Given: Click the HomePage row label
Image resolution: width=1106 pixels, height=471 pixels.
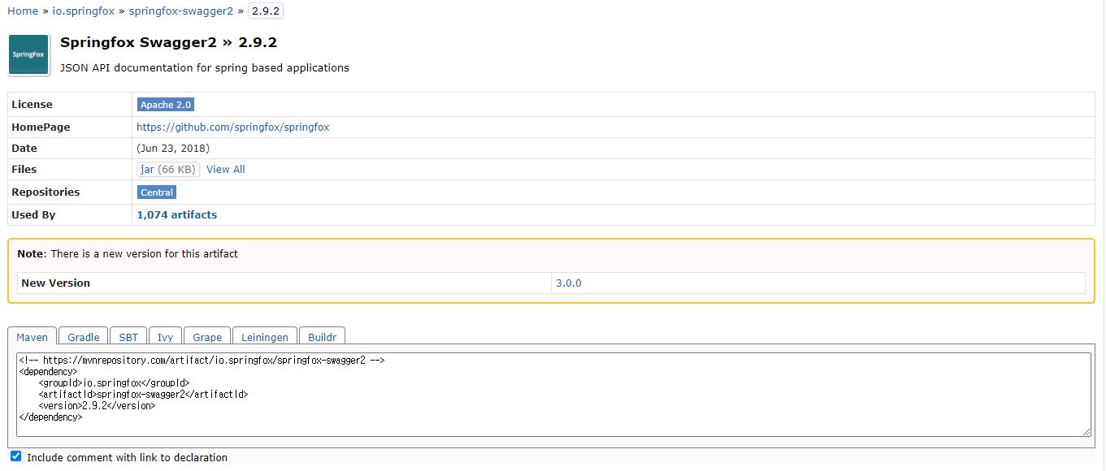Looking at the screenshot, I should click(x=41, y=127).
